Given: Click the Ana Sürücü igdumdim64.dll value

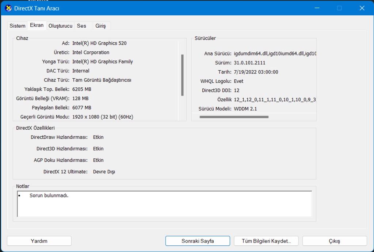Looking at the screenshot, I should coord(275,54).
